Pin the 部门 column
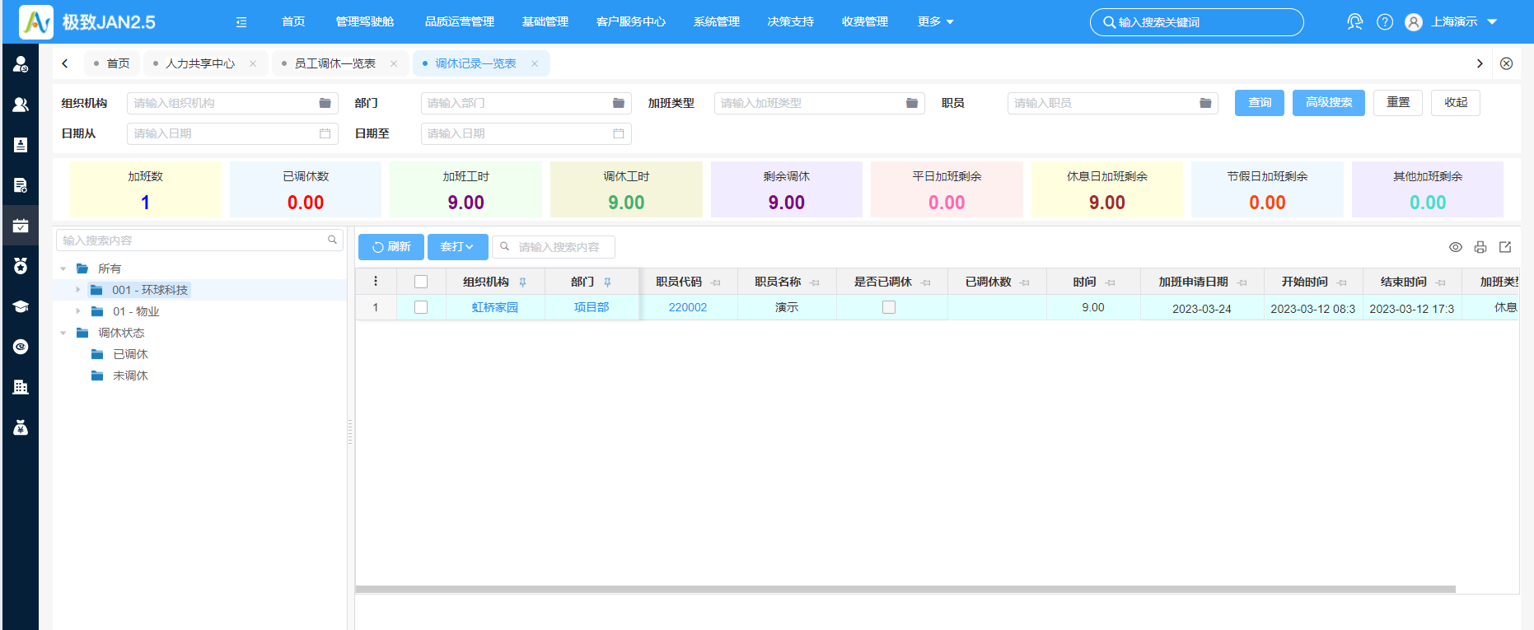This screenshot has height=630, width=1534. tap(607, 282)
